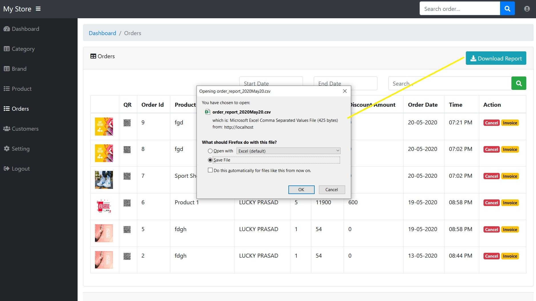Open the user account avatar icon
The width and height of the screenshot is (536, 301).
(x=527, y=9)
